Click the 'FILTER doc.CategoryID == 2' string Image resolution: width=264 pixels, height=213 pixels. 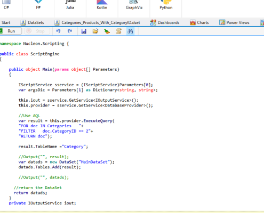[56, 131]
